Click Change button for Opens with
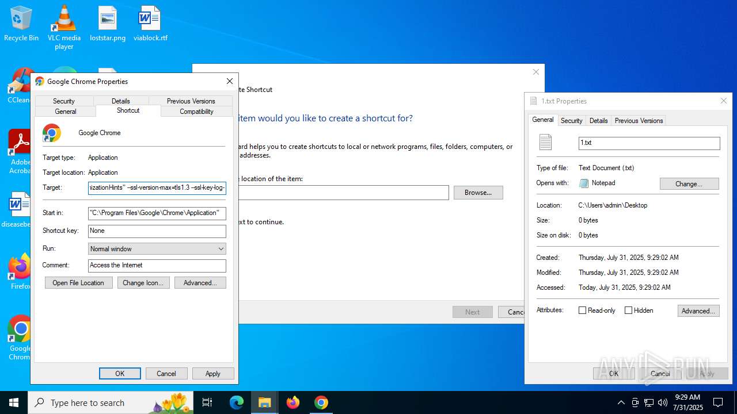Viewport: 737px width, 414px height. pyautogui.click(x=689, y=184)
